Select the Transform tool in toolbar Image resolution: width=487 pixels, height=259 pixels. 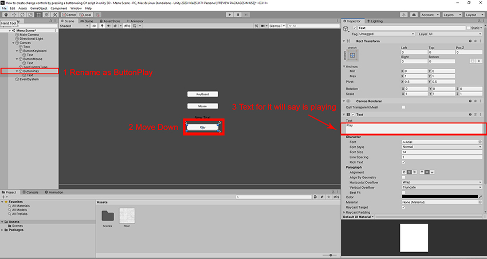pos(46,14)
